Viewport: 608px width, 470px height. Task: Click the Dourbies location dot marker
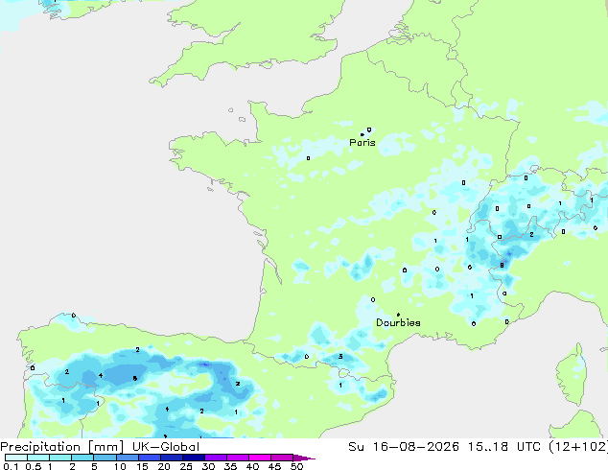pos(398,315)
